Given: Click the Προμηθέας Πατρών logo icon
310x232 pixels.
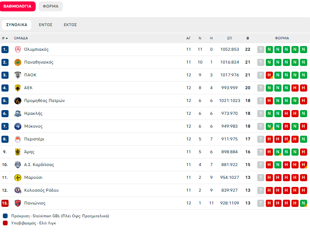Looking at the screenshot, I should point(18,101).
